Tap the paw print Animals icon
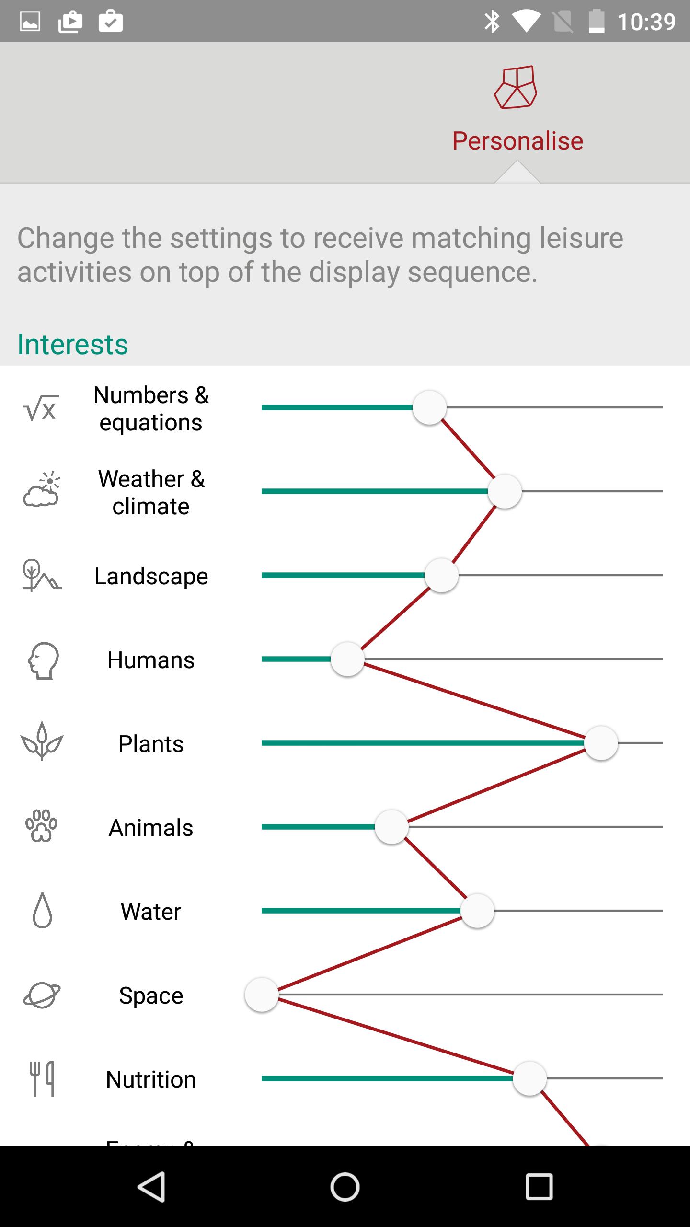The image size is (690, 1227). coord(41,825)
